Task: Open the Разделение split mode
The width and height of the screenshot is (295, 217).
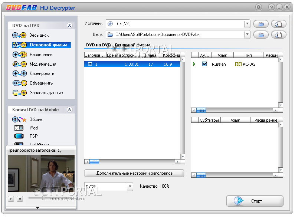Action: (x=41, y=55)
